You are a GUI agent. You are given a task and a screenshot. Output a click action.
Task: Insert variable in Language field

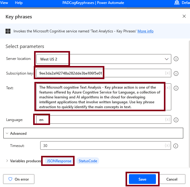(x=167, y=120)
